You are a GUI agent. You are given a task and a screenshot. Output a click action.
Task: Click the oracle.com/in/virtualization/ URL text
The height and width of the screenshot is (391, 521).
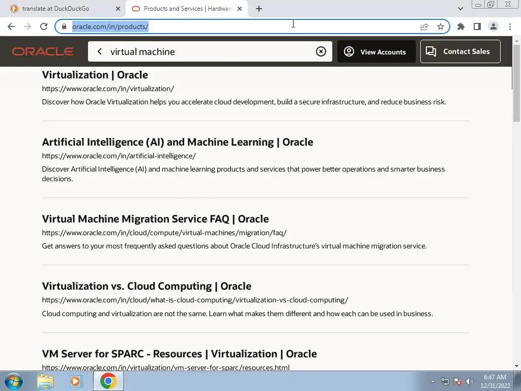pyautogui.click(x=108, y=89)
